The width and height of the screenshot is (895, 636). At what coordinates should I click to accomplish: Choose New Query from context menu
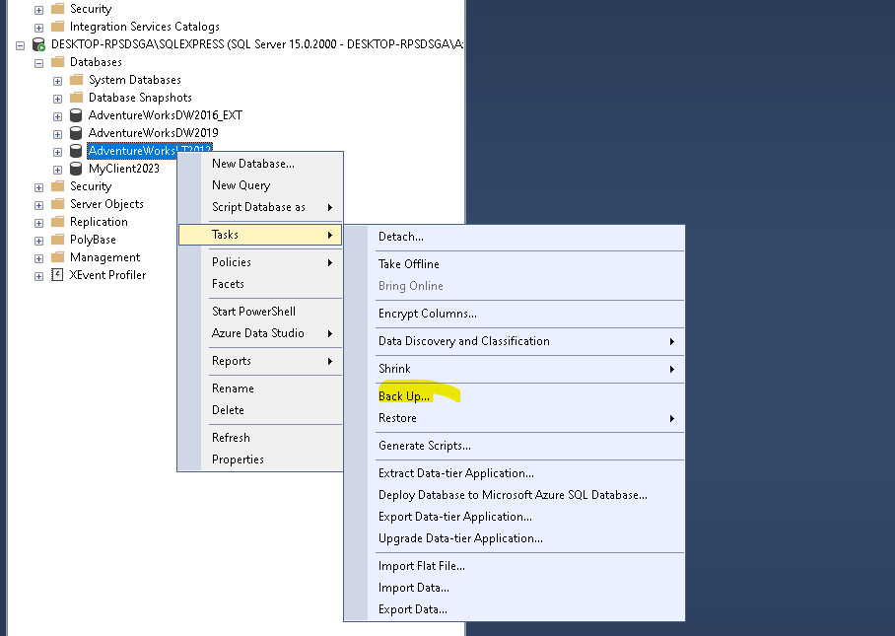coord(260,185)
